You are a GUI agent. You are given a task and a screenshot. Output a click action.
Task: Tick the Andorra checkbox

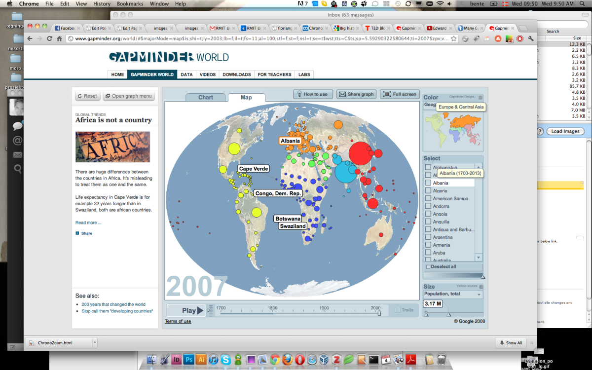428,206
